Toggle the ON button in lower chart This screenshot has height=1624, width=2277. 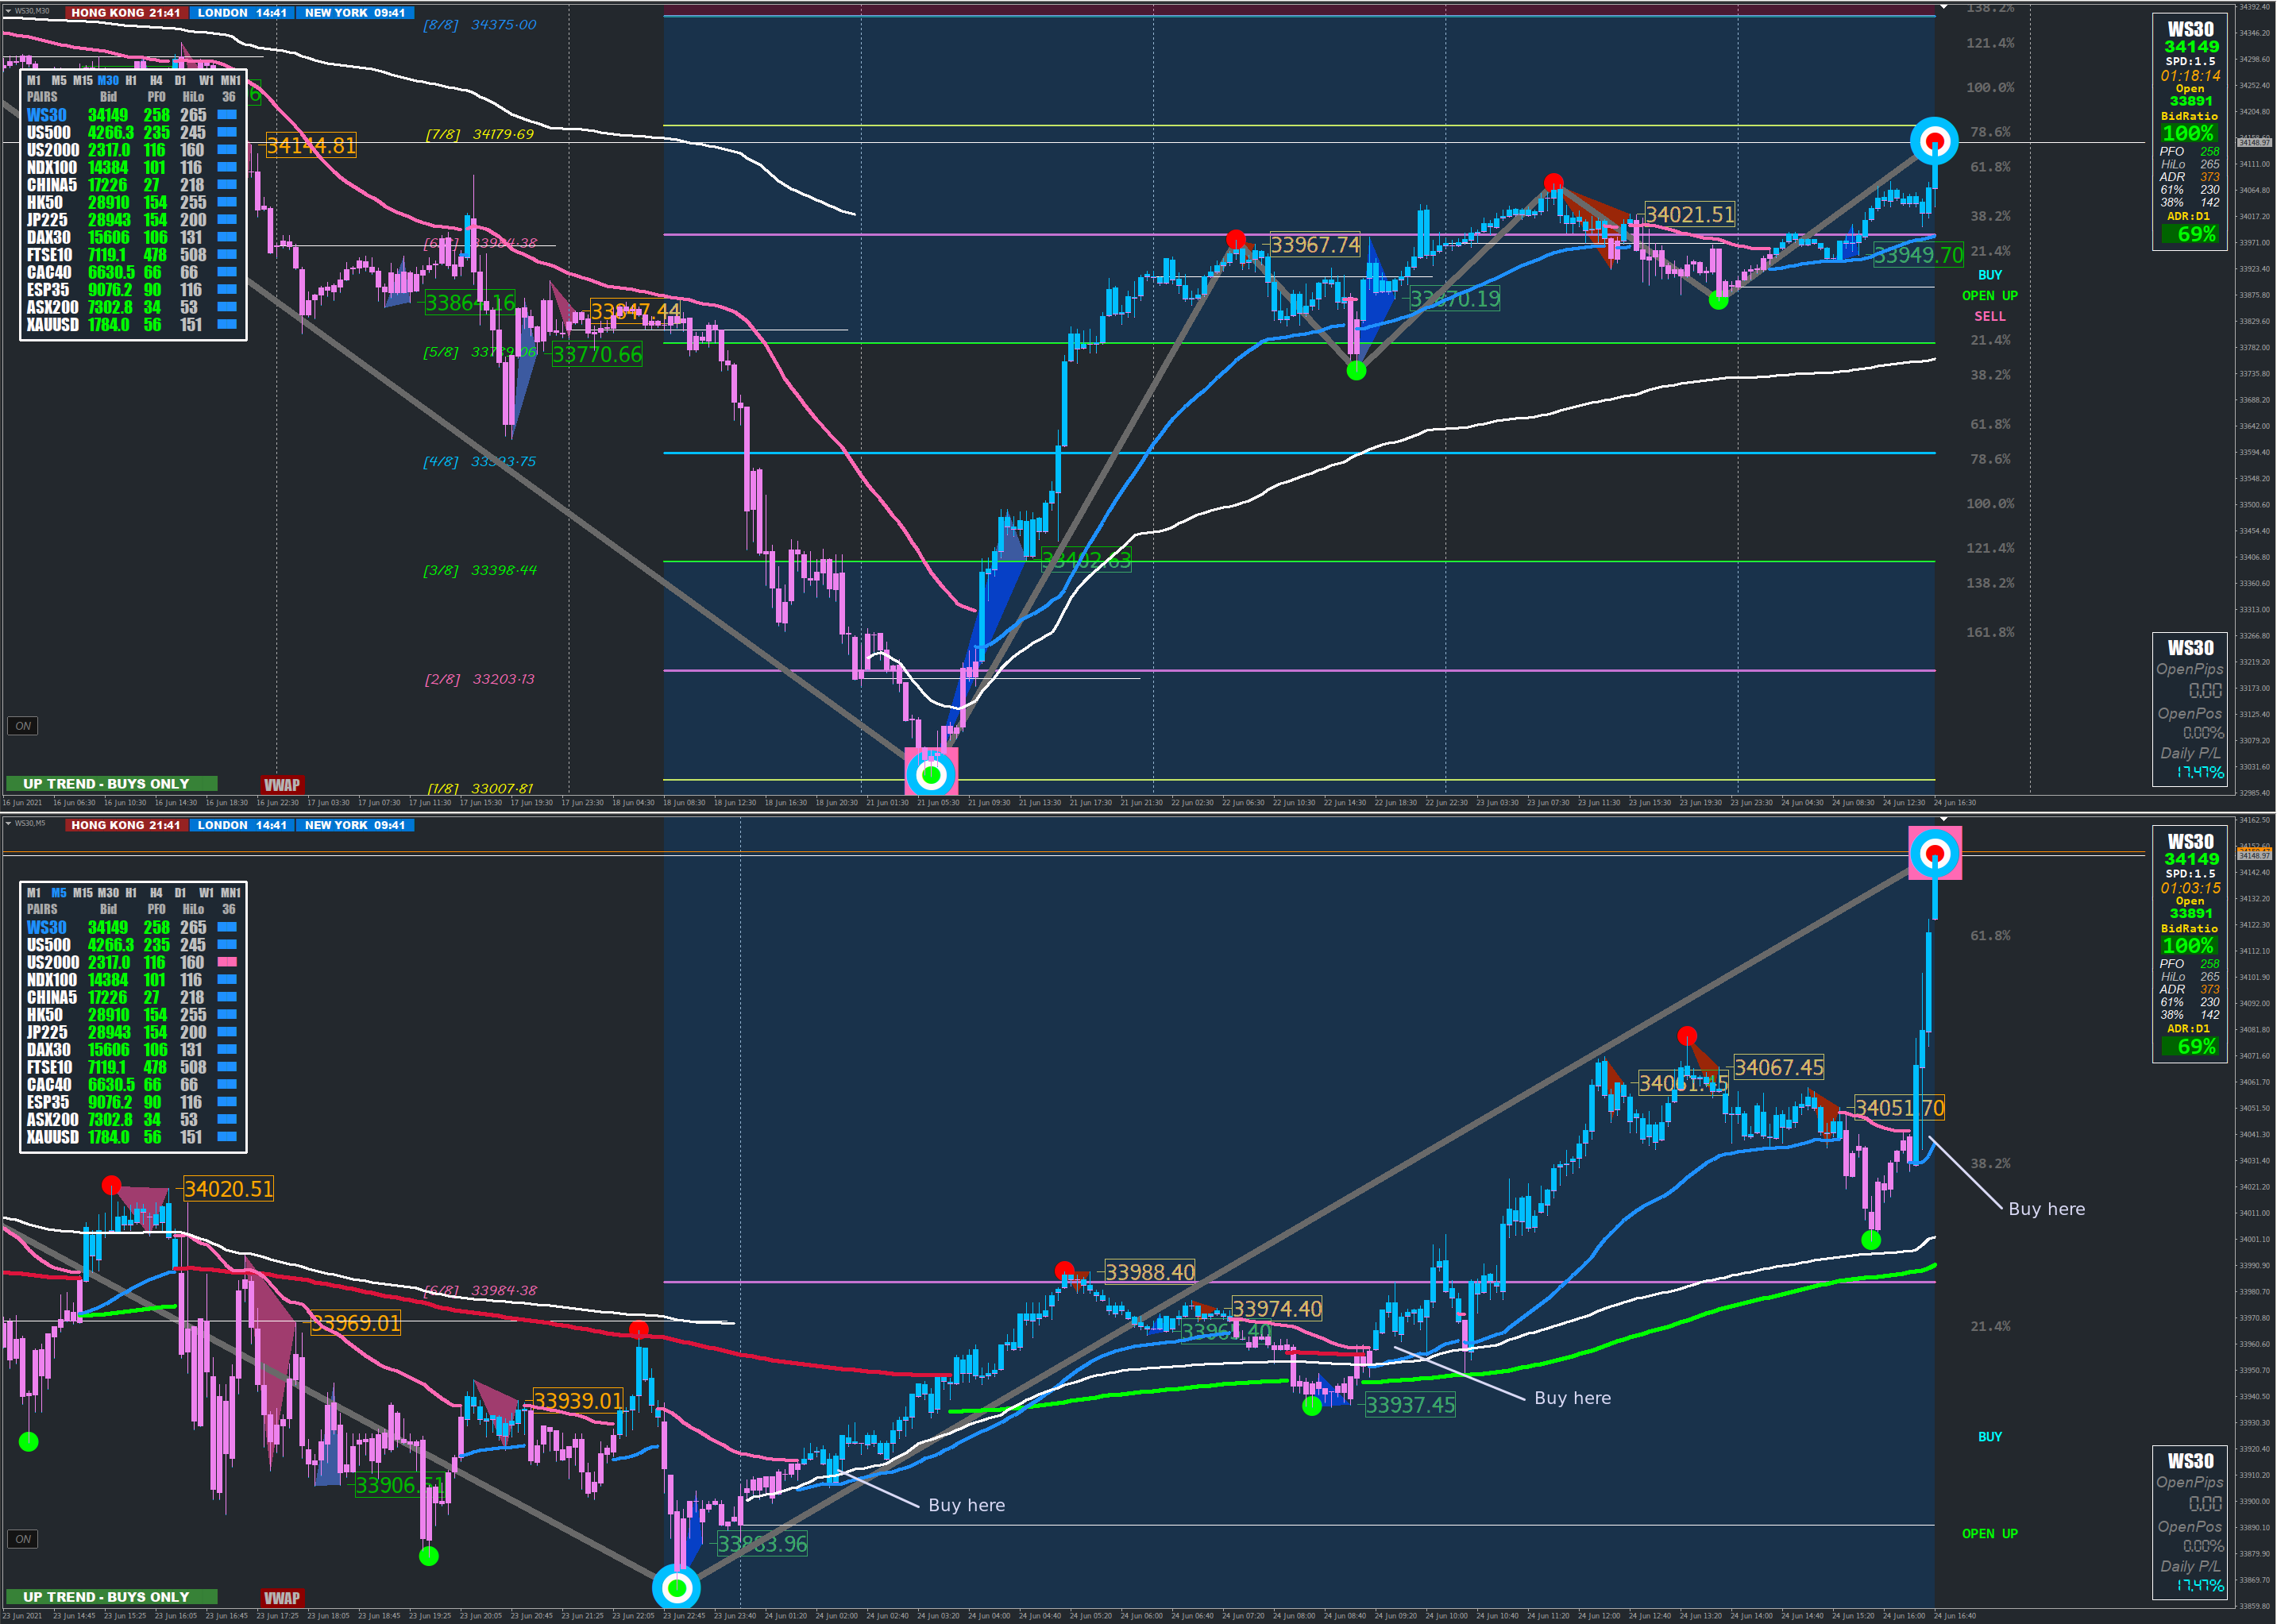click(x=23, y=1539)
